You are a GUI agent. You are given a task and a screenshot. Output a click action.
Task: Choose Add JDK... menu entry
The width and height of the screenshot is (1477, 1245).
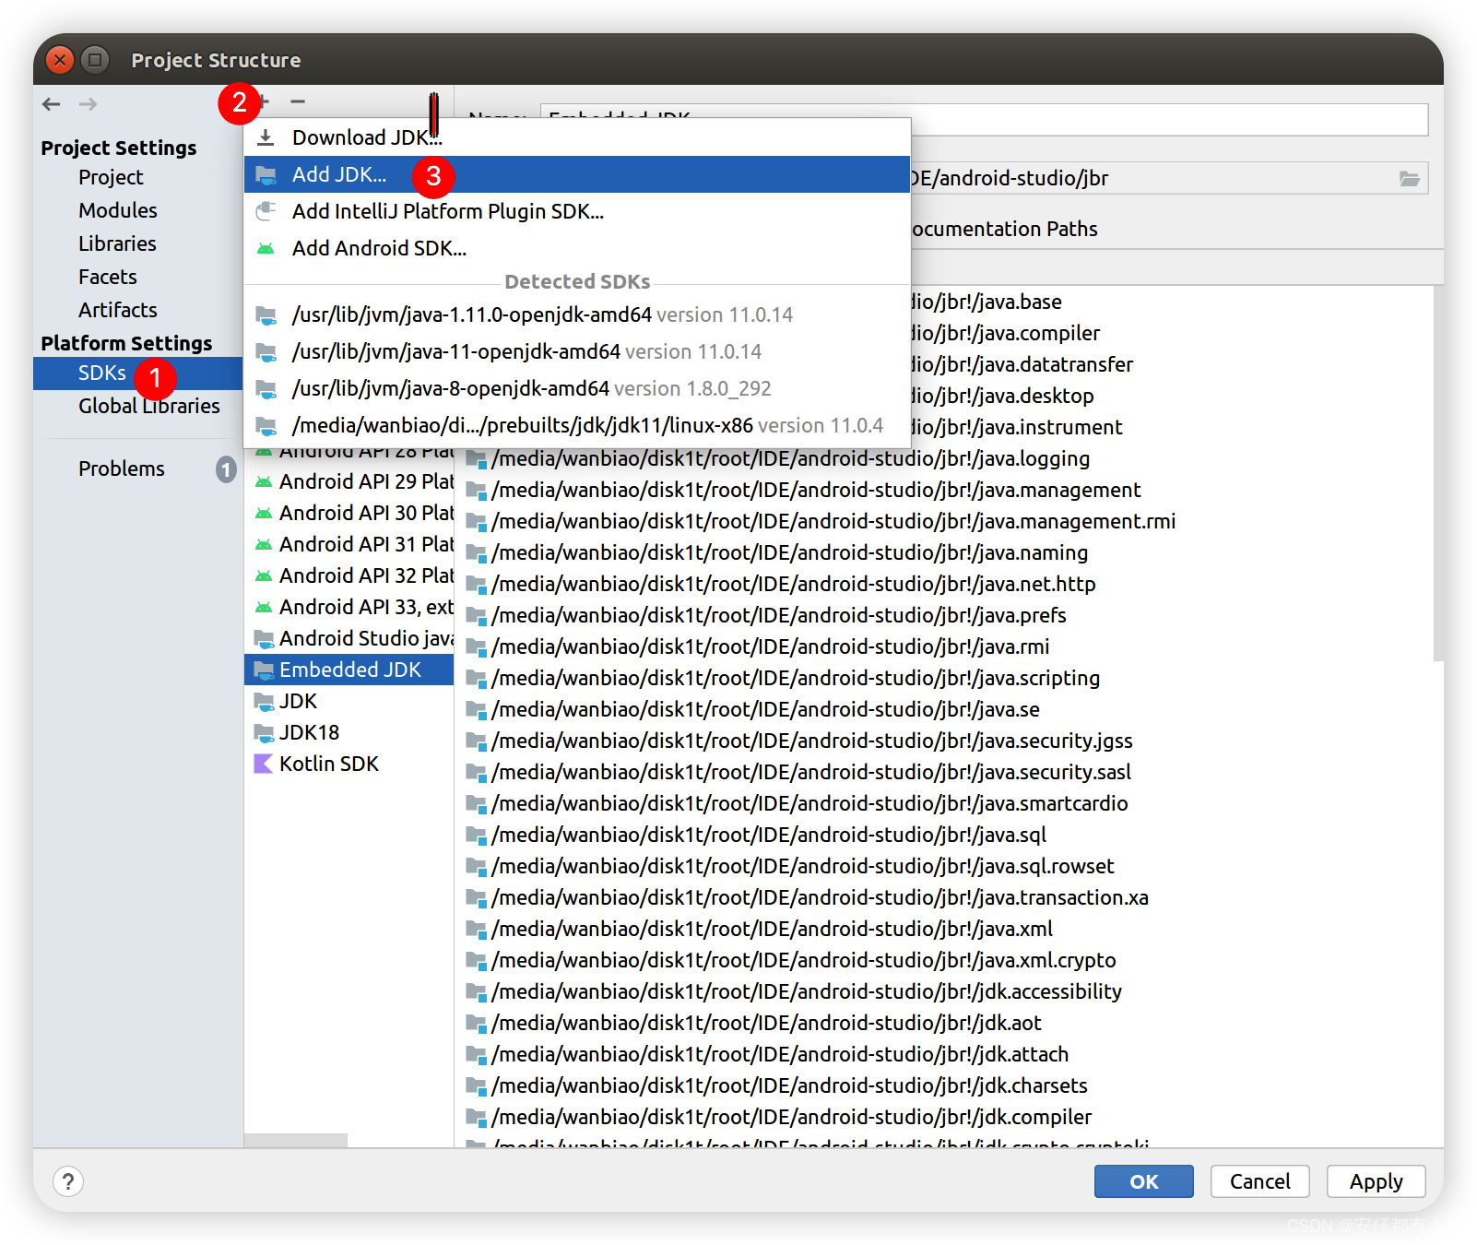(577, 174)
